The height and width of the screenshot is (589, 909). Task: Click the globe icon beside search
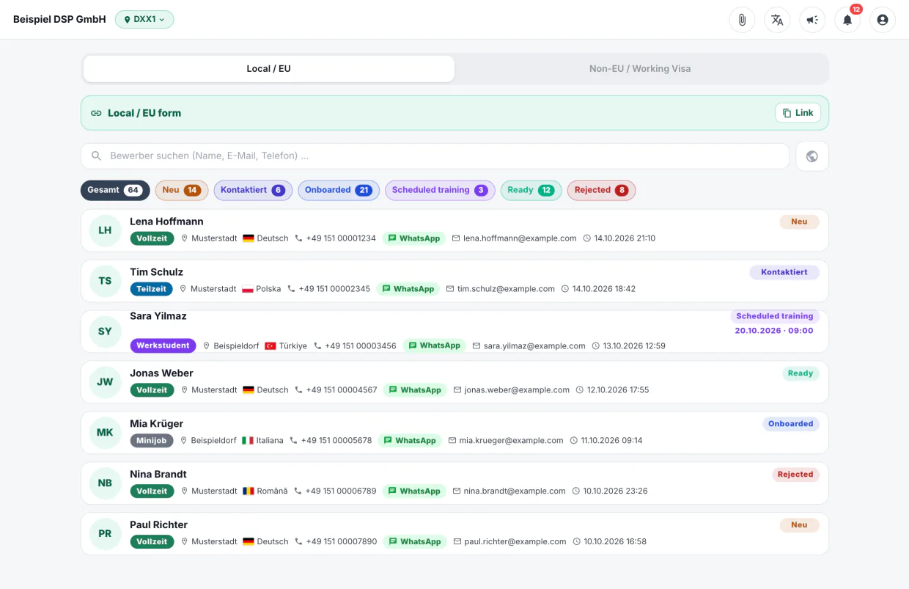coord(812,156)
